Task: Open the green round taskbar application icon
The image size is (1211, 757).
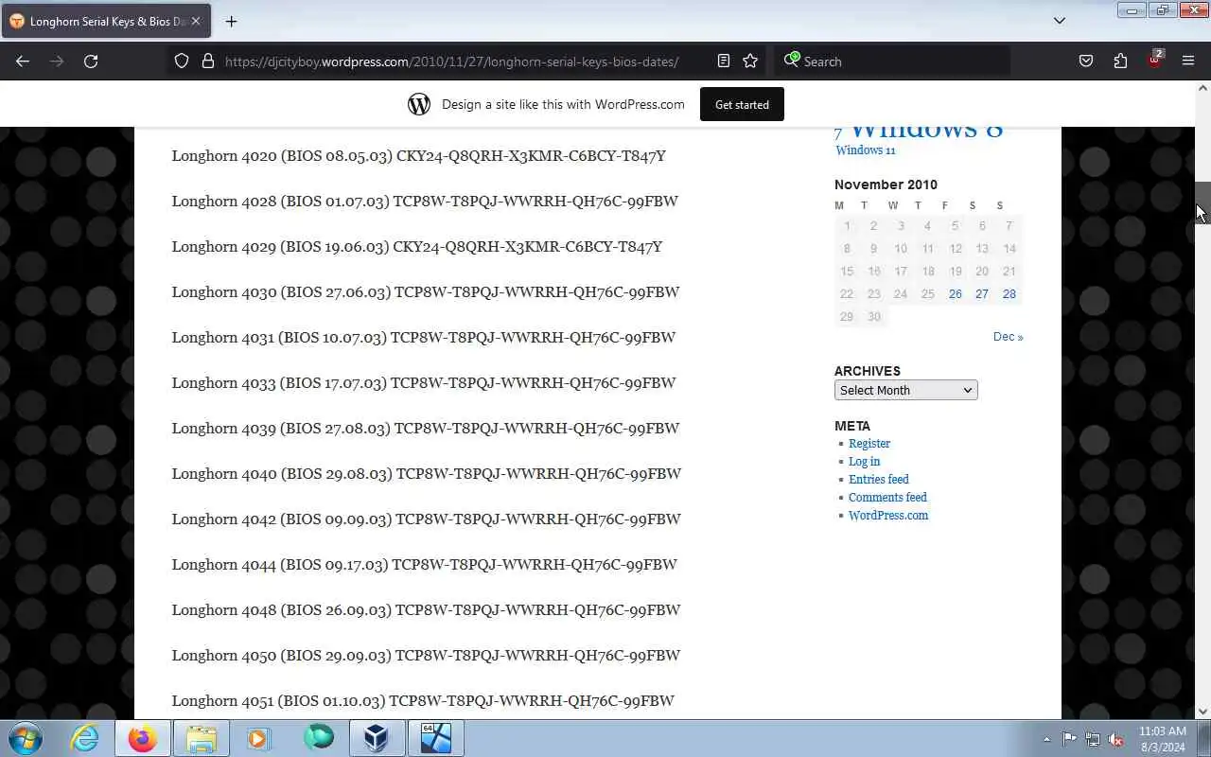Action: (x=318, y=738)
